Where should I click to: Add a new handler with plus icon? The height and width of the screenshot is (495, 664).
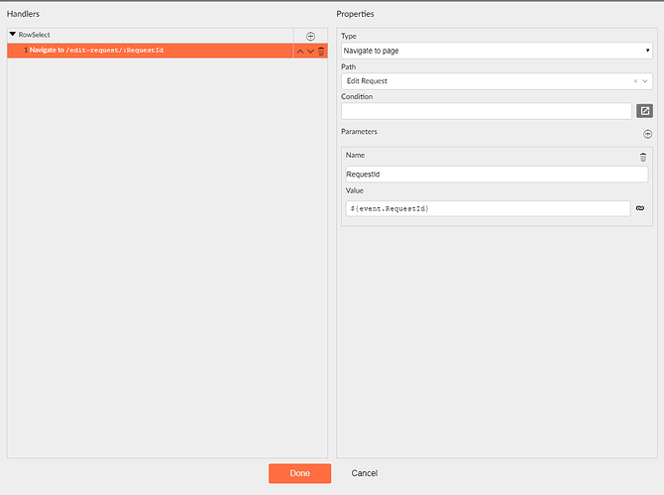(310, 36)
